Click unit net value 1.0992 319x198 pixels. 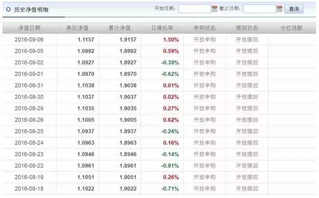click(x=86, y=51)
